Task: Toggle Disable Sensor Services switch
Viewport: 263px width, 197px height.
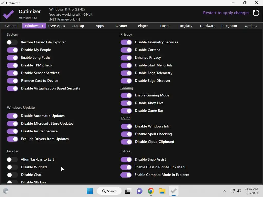Action: (x=12, y=73)
